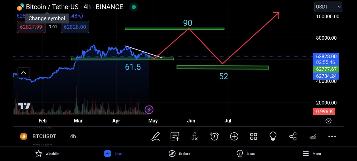Click the 62734.24 price label
Viewport: 357px width, 161px height.
pyautogui.click(x=326, y=76)
